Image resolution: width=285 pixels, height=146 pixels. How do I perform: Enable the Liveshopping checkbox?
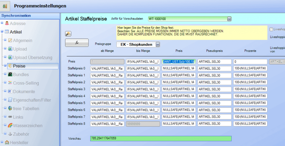click(271, 29)
